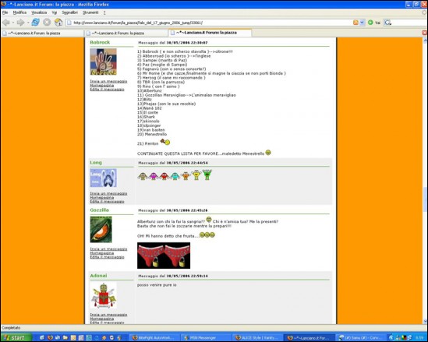The height and width of the screenshot is (342, 428).
Task: Click the Forward arrow button
Action: (x=20, y=23)
